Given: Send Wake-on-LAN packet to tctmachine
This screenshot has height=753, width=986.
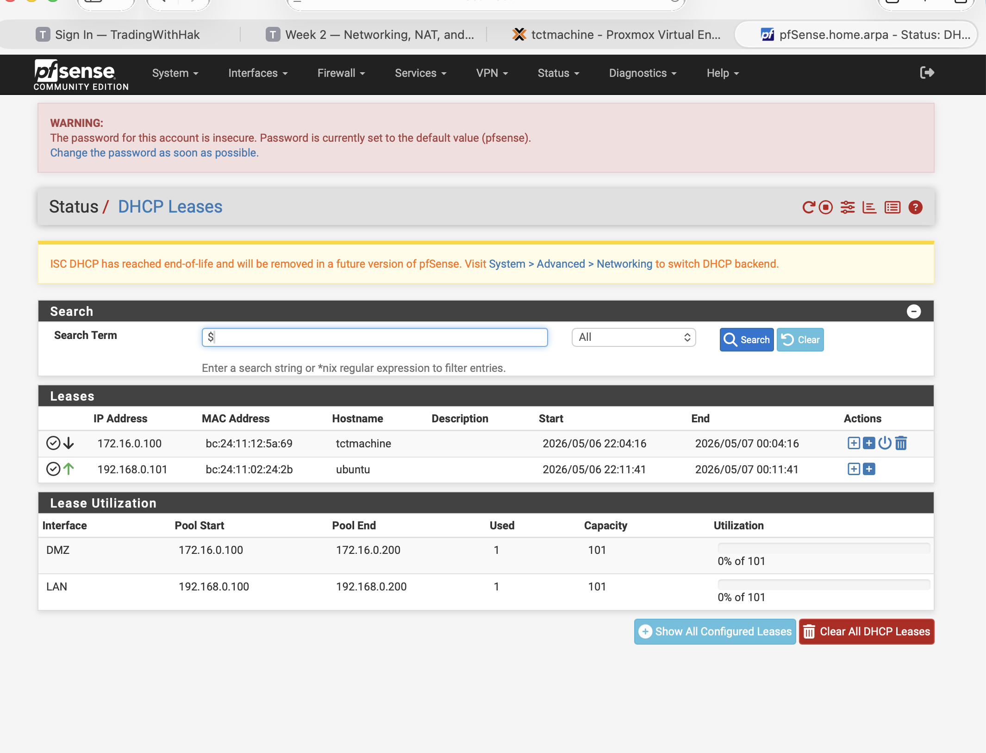Looking at the screenshot, I should point(885,443).
